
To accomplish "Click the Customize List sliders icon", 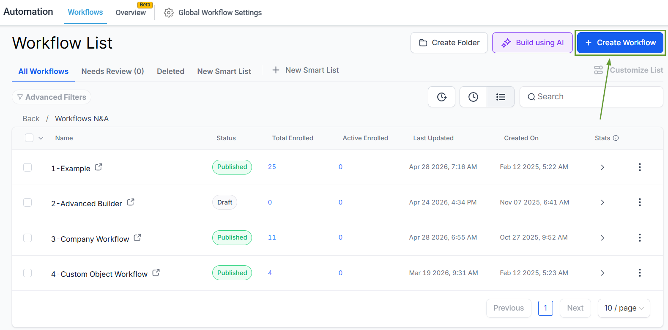I will tap(599, 70).
